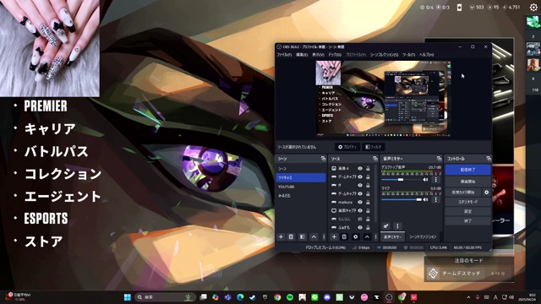
Task: Pop out the ソース dock panel
Action: pyautogui.click(x=375, y=159)
